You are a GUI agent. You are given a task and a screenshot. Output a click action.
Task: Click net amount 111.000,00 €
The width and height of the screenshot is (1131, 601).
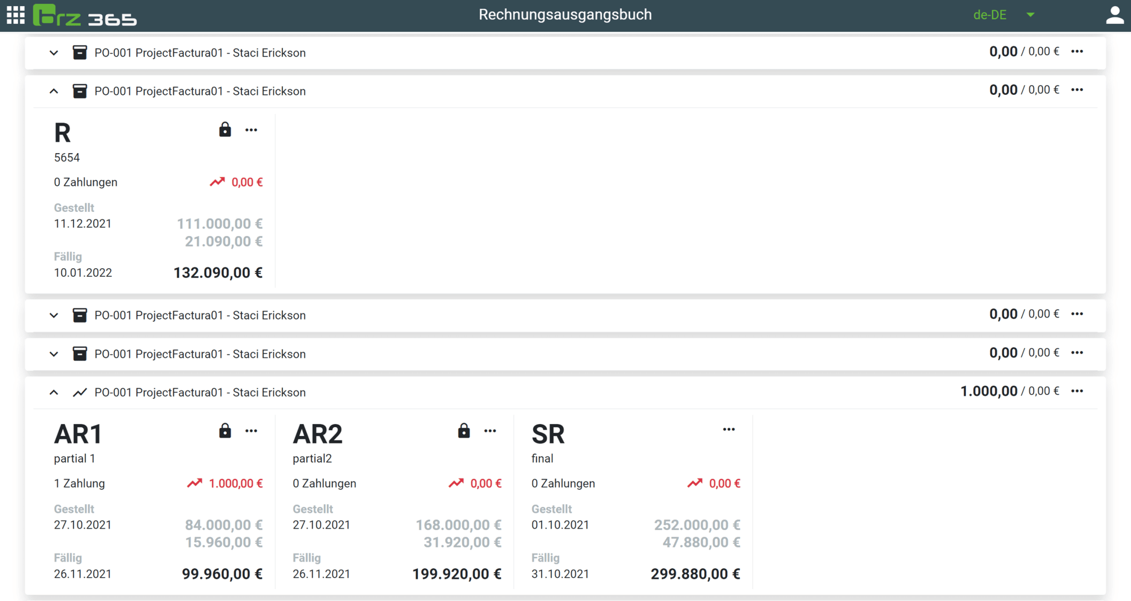coord(219,224)
